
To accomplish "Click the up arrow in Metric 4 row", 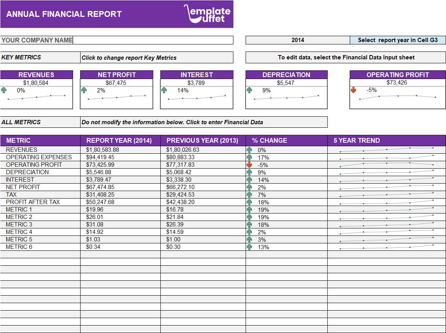I will point(250,232).
